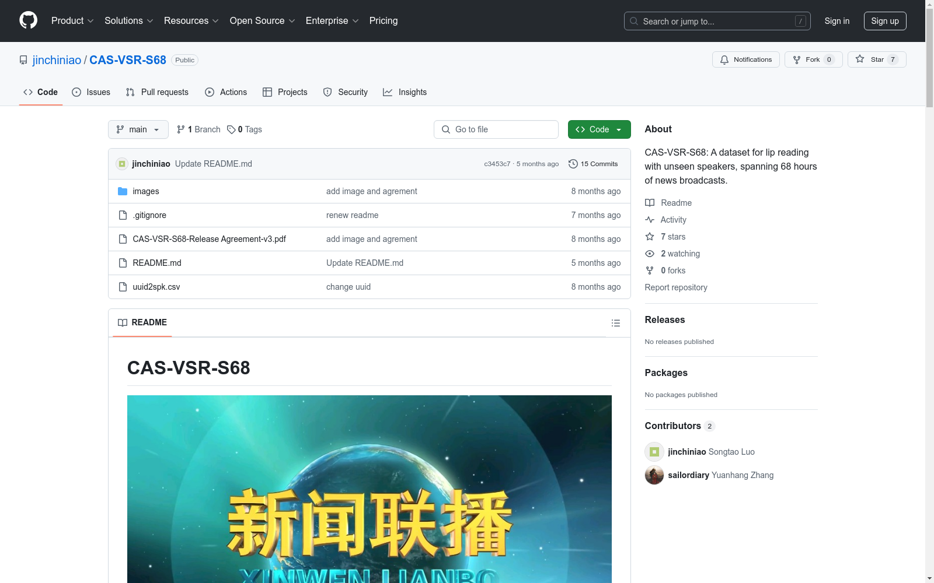Screen dimensions: 934x583
Task: Open the images folder
Action: (x=146, y=191)
